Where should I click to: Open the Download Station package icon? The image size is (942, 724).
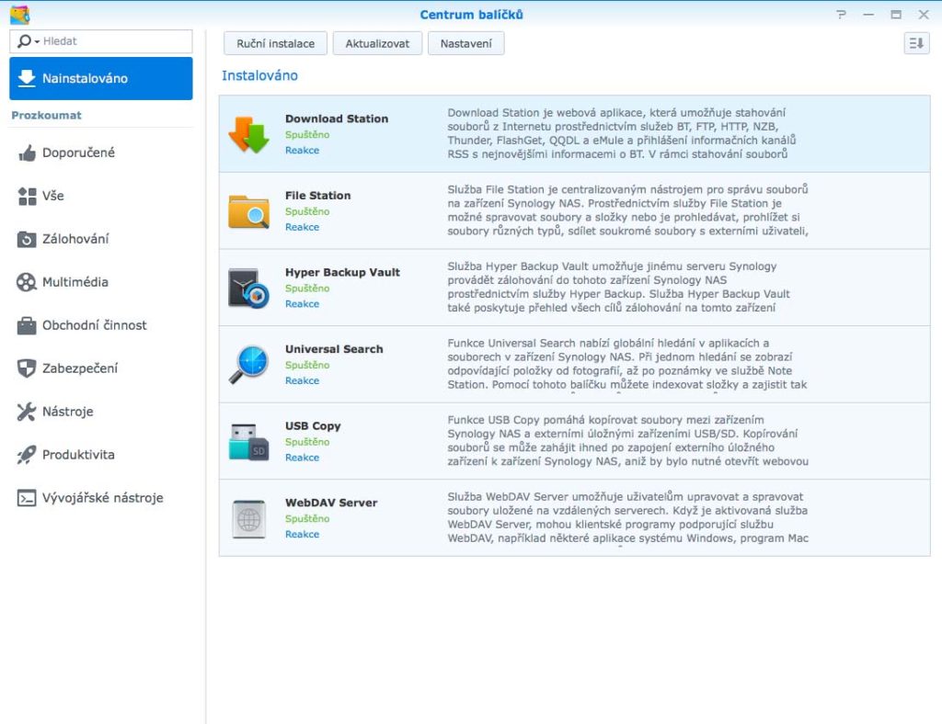tap(248, 133)
